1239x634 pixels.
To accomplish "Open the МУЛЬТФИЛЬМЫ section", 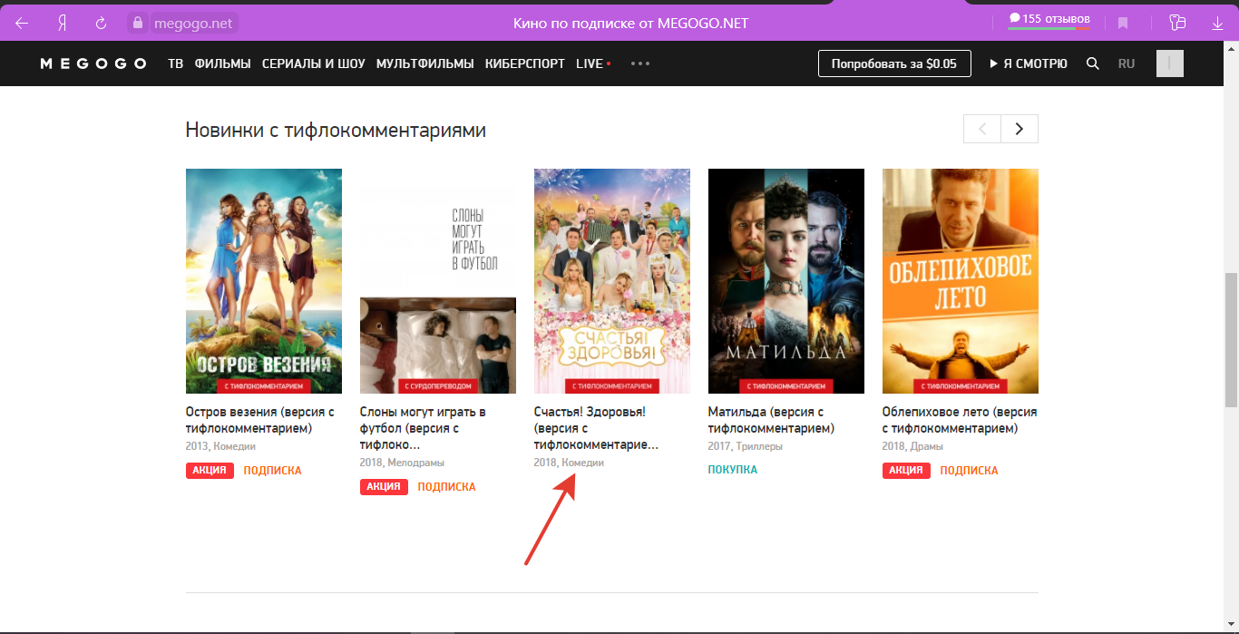I will (x=425, y=63).
